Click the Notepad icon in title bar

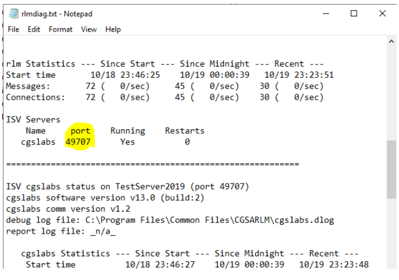tap(13, 14)
